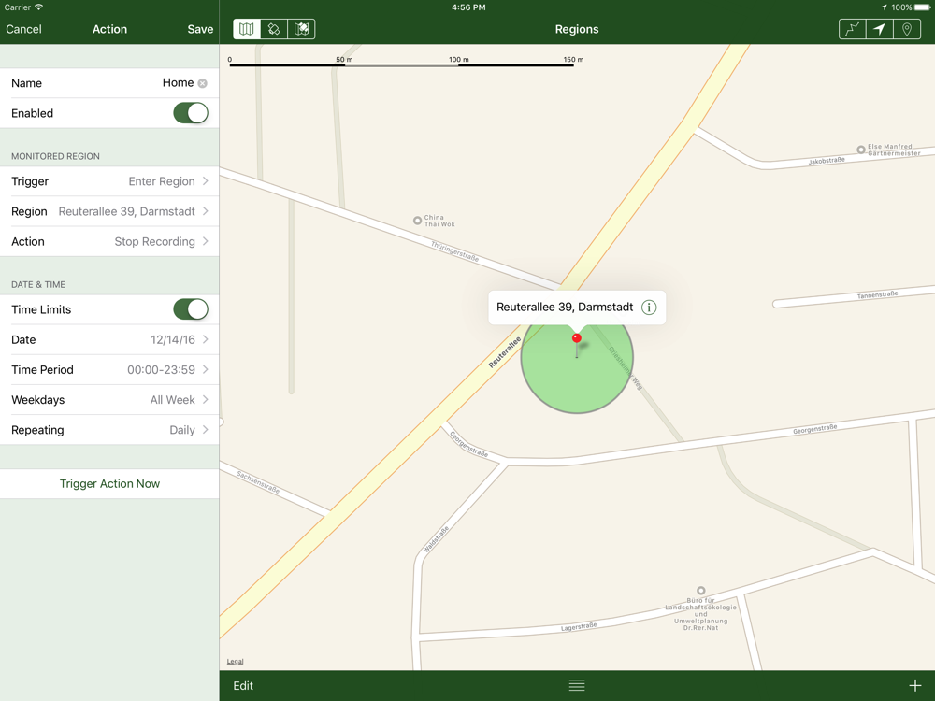Tap the Tannenstraße label
The image size is (935, 701).
tap(878, 294)
